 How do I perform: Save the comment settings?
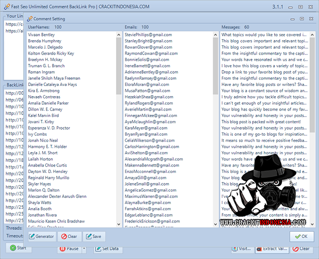[x=94, y=236]
